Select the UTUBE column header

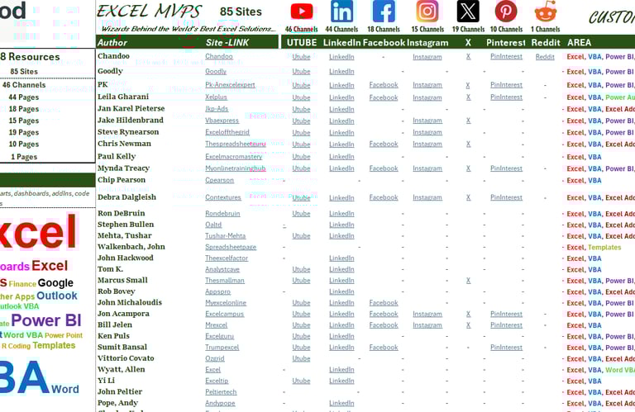[x=302, y=42]
